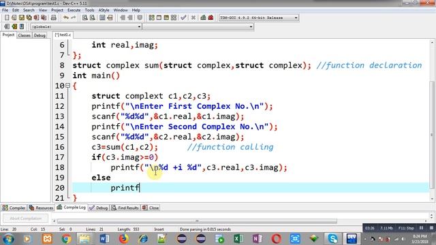Click the Close bottom panel button
This screenshot has height=245, width=436.
151,208
